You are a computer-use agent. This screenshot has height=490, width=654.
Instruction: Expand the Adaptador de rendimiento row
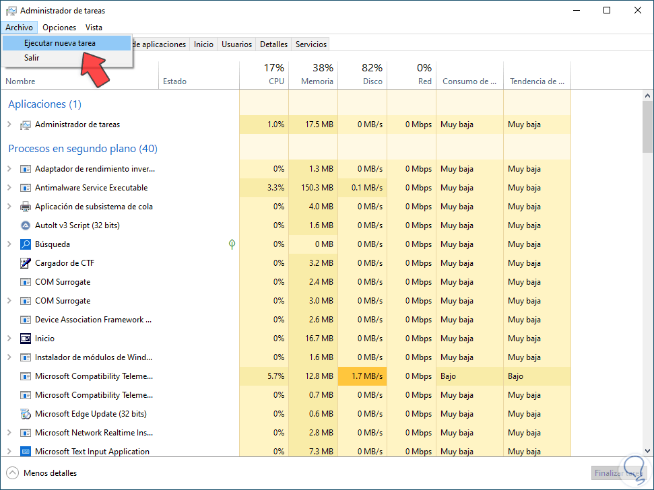[x=9, y=169]
